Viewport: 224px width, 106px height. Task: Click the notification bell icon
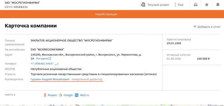[218, 5]
